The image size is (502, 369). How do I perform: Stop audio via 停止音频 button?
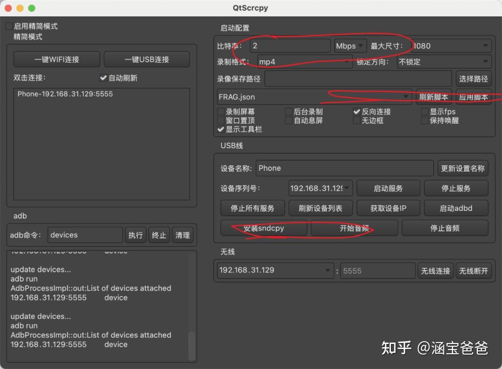pos(445,228)
